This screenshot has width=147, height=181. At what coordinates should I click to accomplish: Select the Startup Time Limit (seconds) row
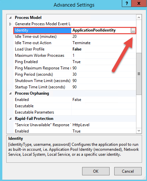(75, 87)
